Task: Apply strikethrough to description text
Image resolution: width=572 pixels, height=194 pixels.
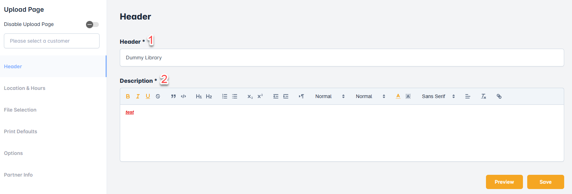Action: click(x=158, y=96)
